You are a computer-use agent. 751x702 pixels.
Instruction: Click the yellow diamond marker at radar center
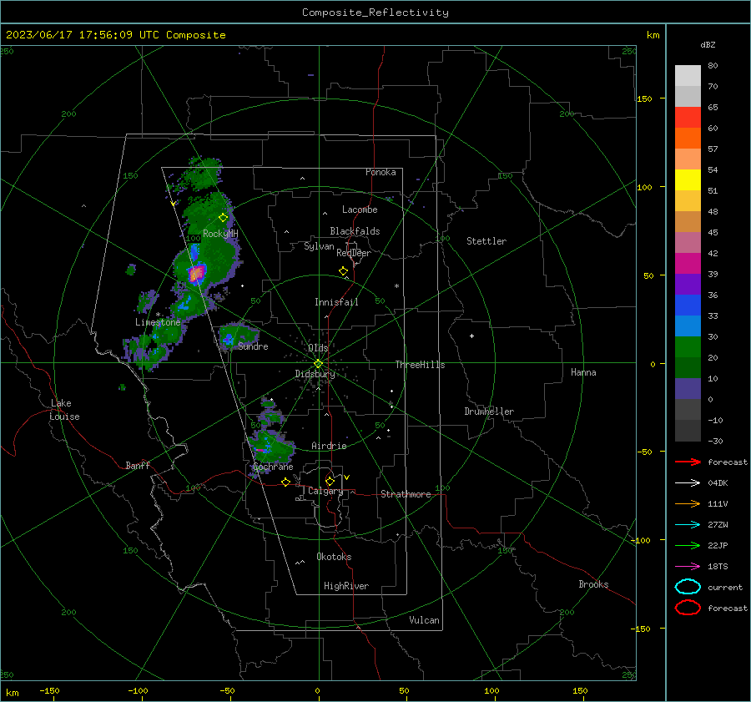point(319,363)
